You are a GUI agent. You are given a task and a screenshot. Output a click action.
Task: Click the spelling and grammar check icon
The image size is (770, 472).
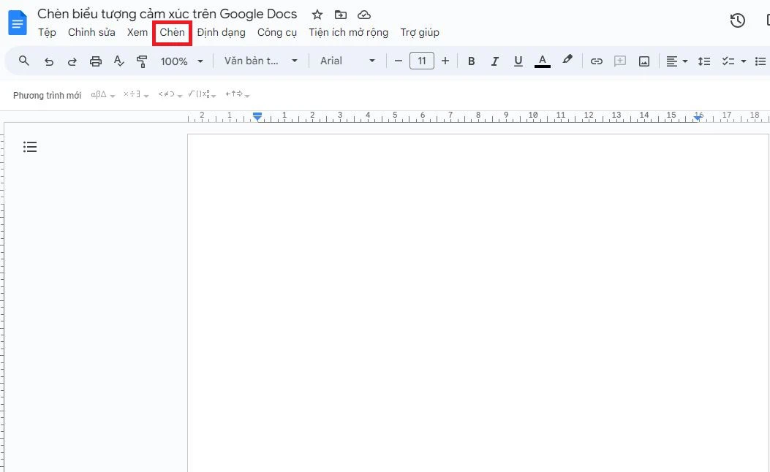click(118, 61)
